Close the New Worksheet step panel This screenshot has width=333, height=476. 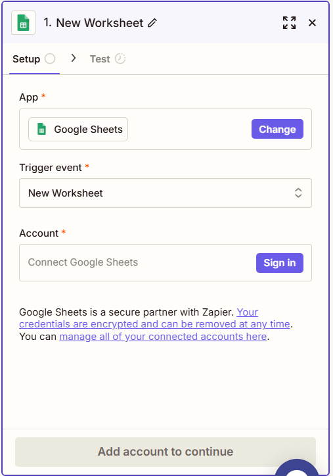point(312,23)
